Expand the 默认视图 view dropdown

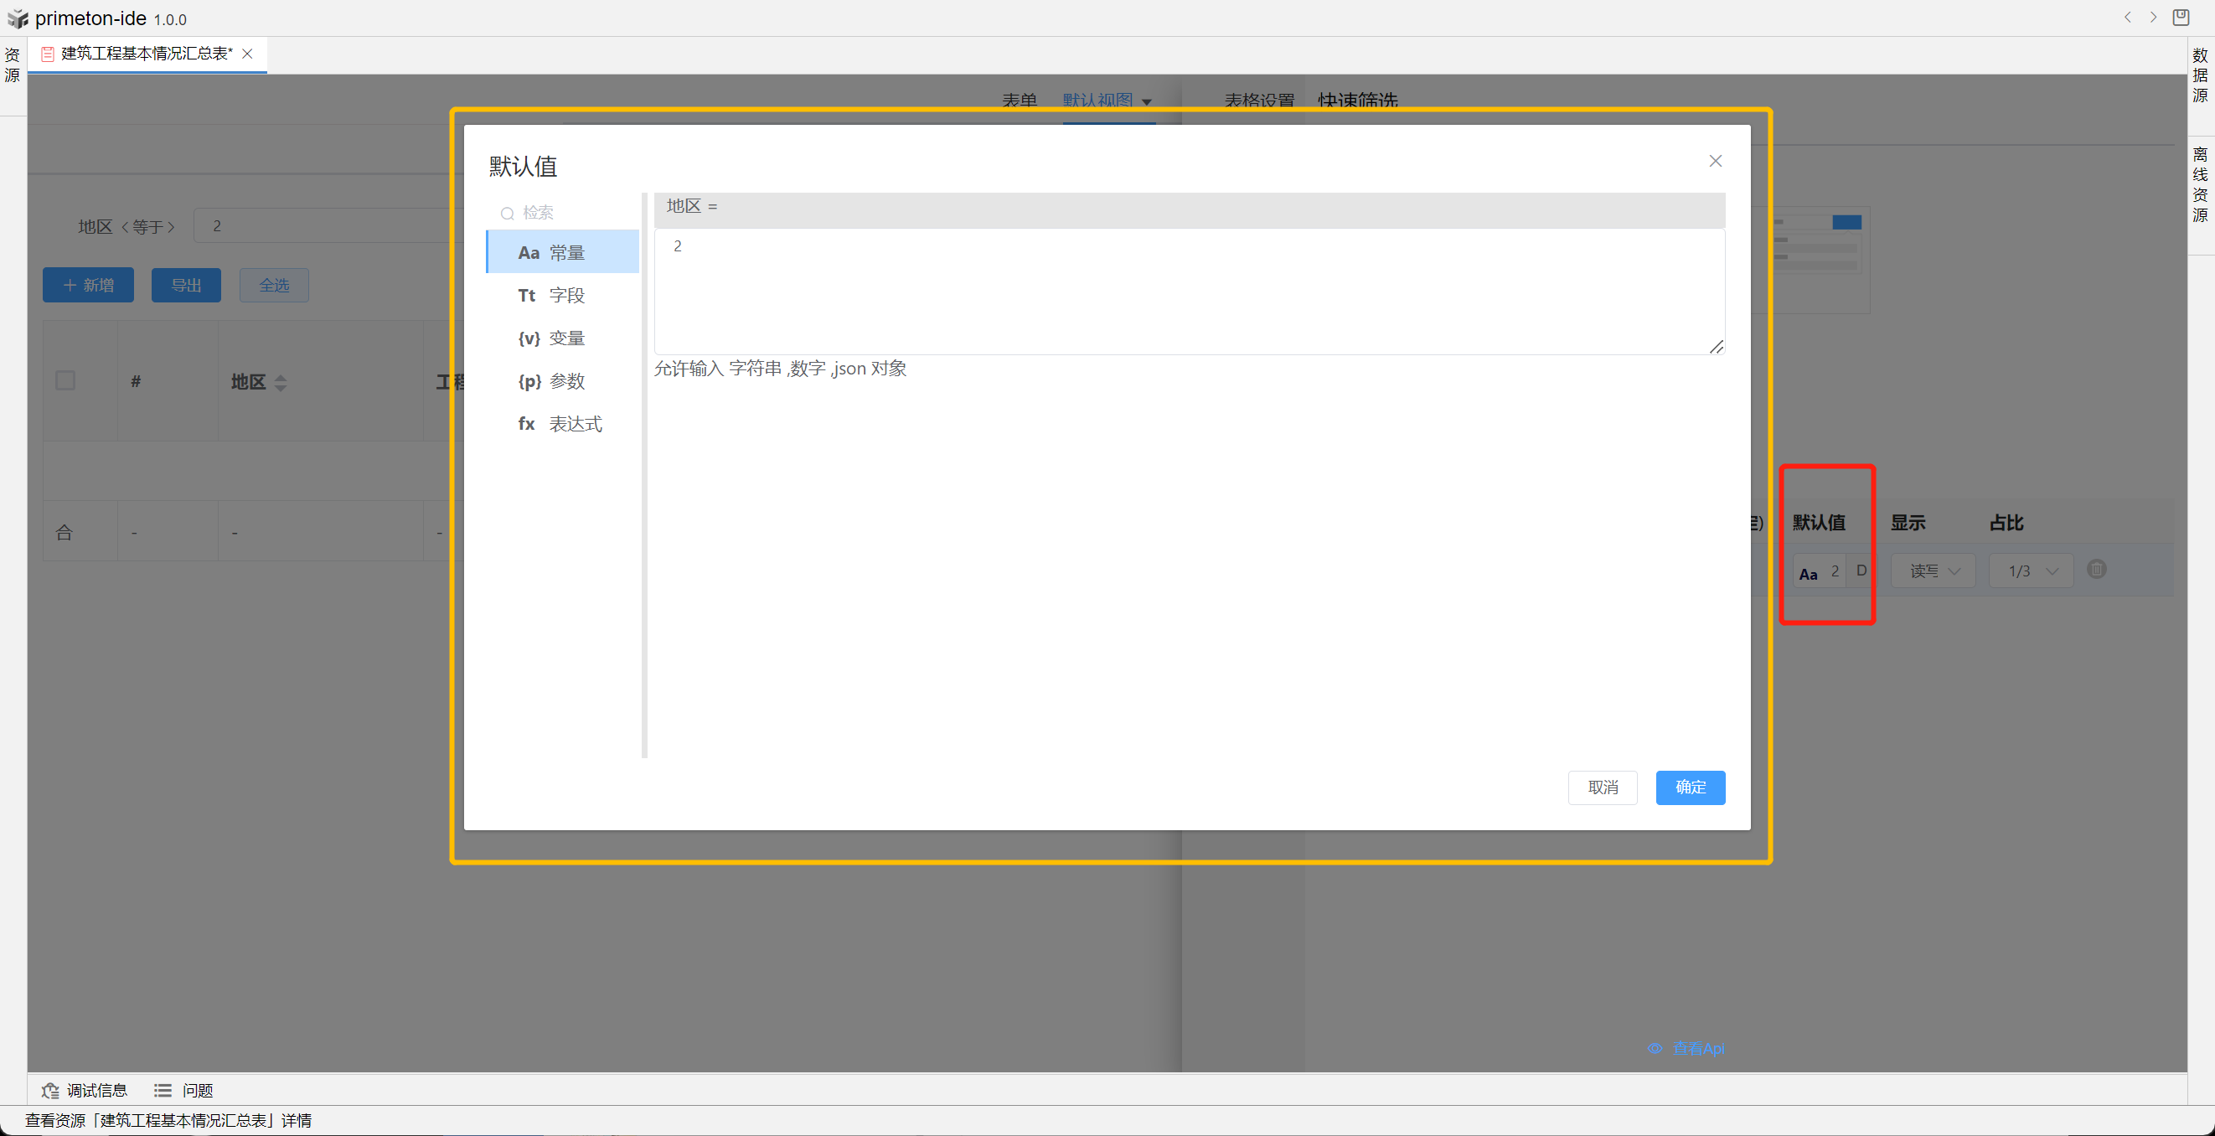[x=1146, y=101]
